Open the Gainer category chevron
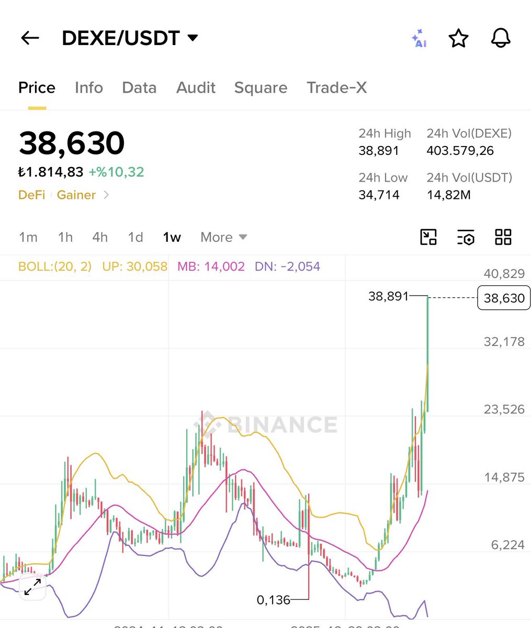The height and width of the screenshot is (628, 531). tap(106, 195)
